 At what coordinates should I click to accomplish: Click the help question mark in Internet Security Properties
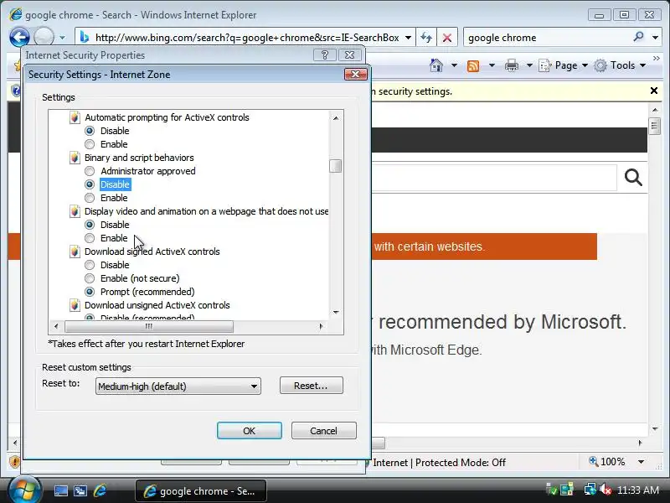(325, 55)
